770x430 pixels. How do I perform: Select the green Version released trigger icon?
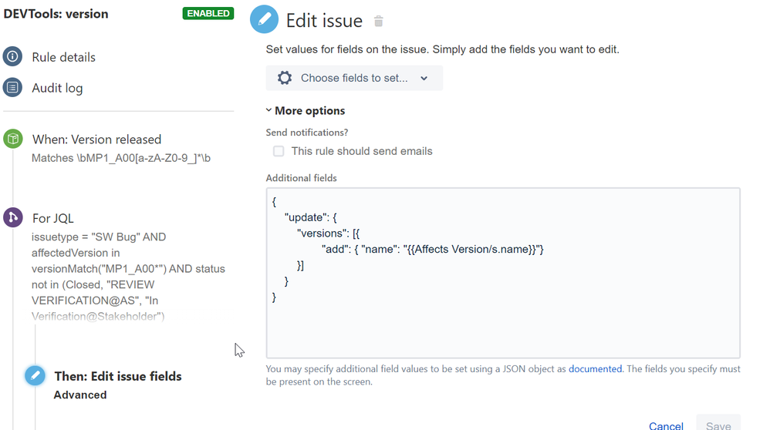(x=12, y=139)
